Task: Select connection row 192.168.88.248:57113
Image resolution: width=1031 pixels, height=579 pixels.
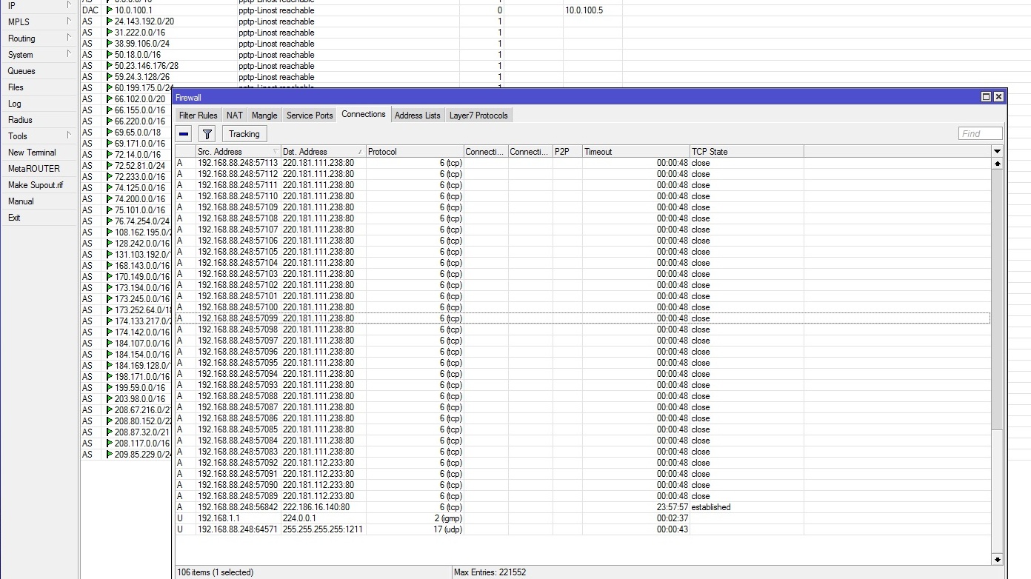Action: [583, 163]
